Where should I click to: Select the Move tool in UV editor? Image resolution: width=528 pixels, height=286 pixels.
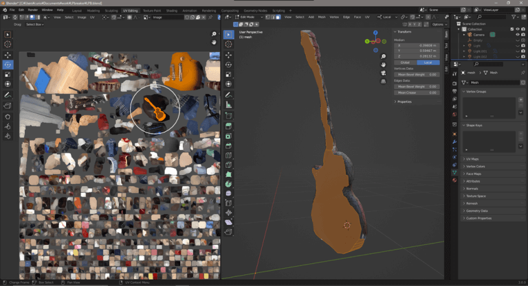click(x=8, y=55)
